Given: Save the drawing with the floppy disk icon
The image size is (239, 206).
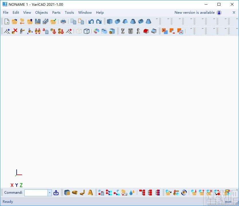Looking at the screenshot, I should [x=38, y=21].
